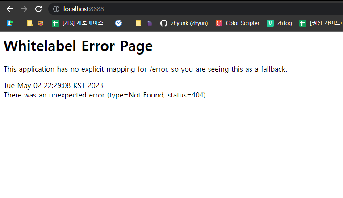The image size is (343, 198).
Task: Click the 'type=Not Found, status=404' error line
Action: 105,95
